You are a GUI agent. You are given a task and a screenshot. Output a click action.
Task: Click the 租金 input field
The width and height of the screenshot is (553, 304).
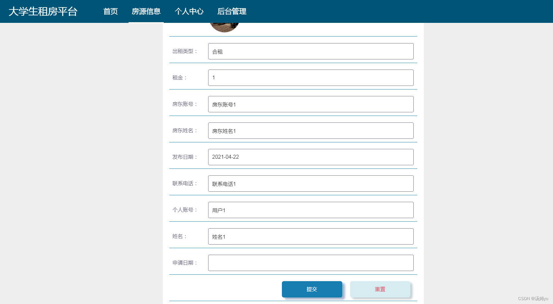311,78
